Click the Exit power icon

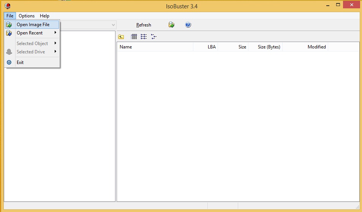pyautogui.click(x=9, y=62)
